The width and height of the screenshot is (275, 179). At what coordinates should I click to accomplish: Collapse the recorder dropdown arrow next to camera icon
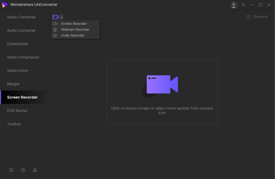click(62, 17)
